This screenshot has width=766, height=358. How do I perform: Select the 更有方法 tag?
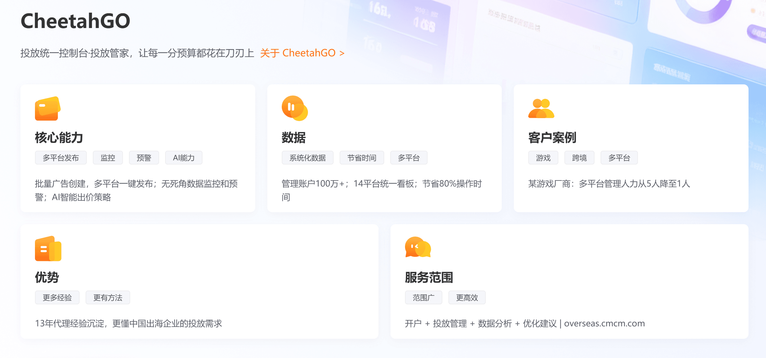[108, 297]
